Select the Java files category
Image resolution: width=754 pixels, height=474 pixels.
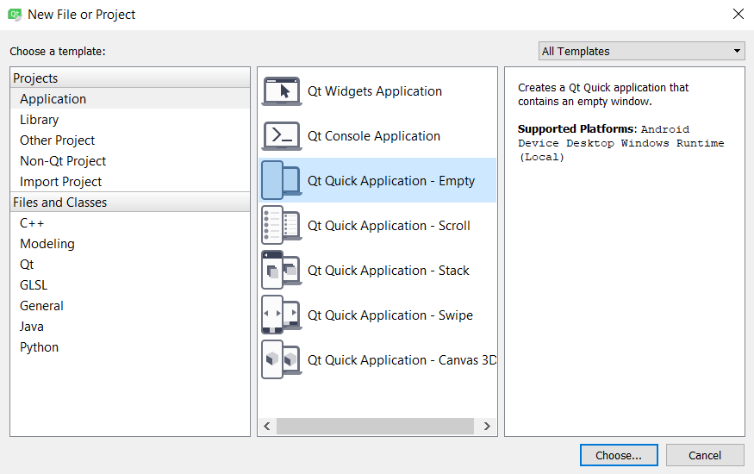click(x=130, y=326)
